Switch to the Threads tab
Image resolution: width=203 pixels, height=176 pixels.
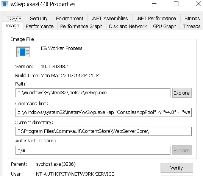(192, 26)
